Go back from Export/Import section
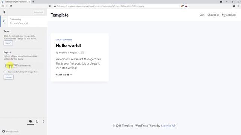 click(x=4, y=21)
